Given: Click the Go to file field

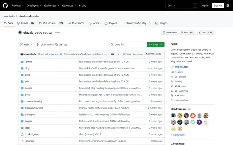Looking at the screenshot, I should (x=127, y=45).
